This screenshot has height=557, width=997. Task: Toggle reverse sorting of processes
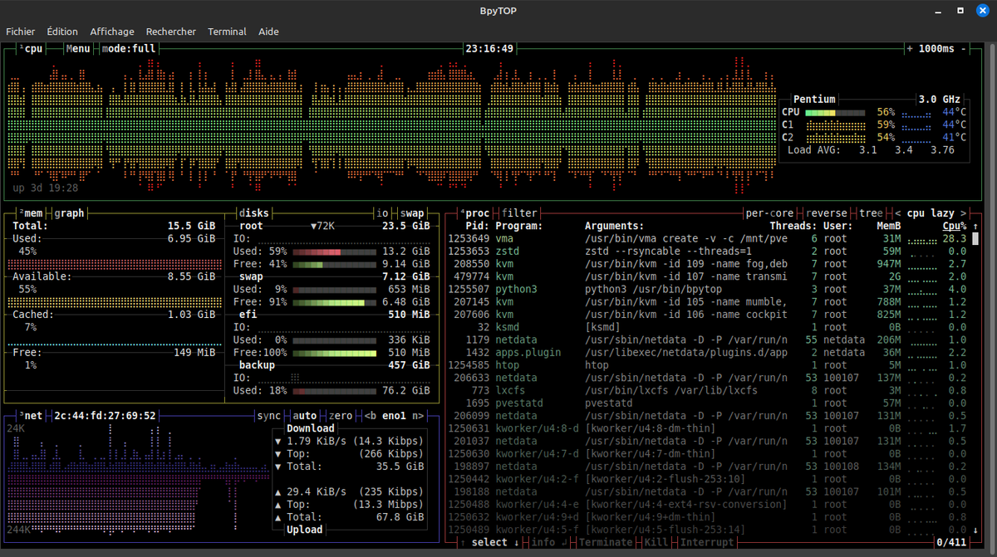[827, 213]
